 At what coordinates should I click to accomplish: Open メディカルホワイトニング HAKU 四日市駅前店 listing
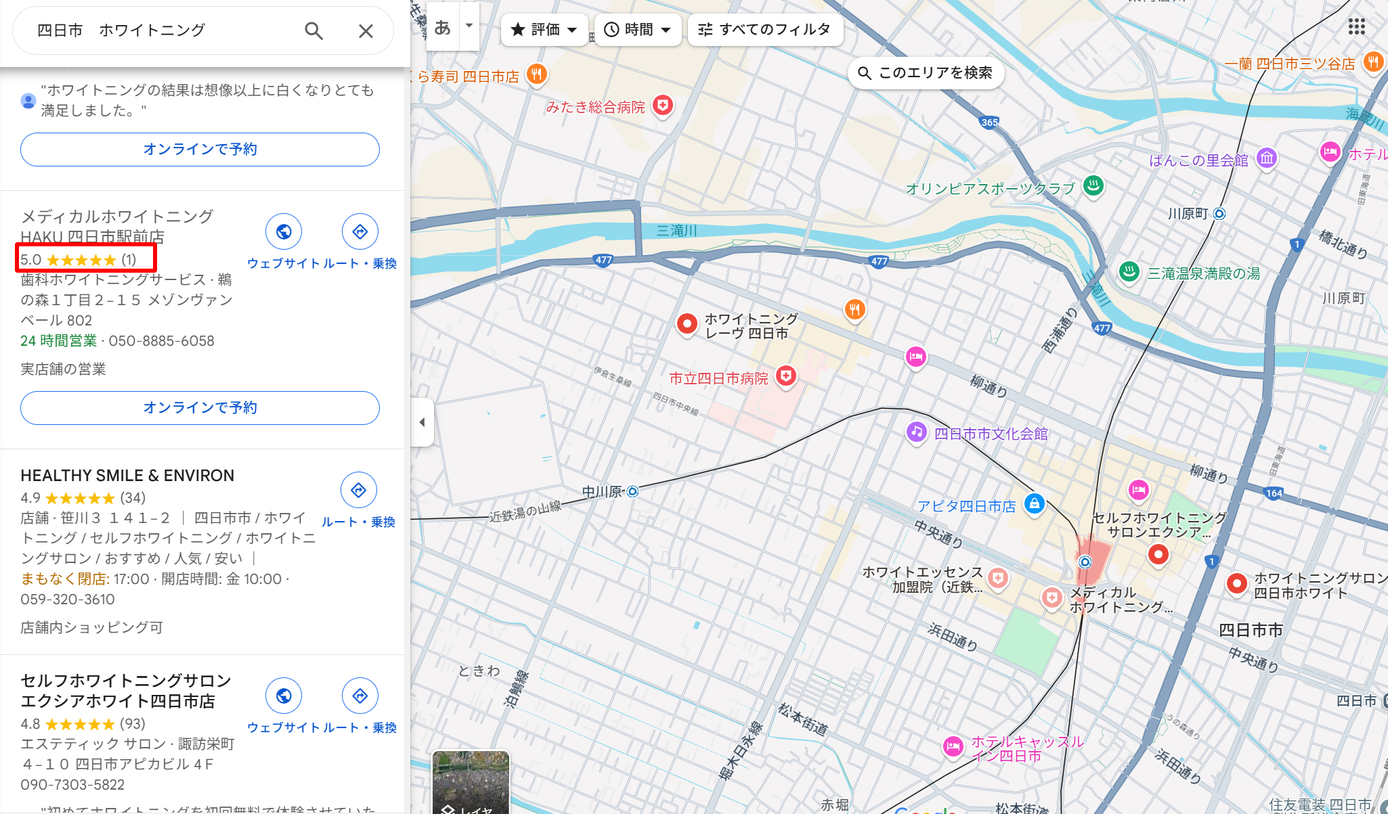[117, 227]
